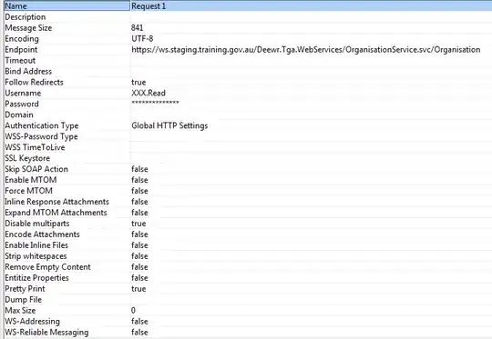Select the Disable multiparts label
492x339 pixels.
pyautogui.click(x=37, y=224)
